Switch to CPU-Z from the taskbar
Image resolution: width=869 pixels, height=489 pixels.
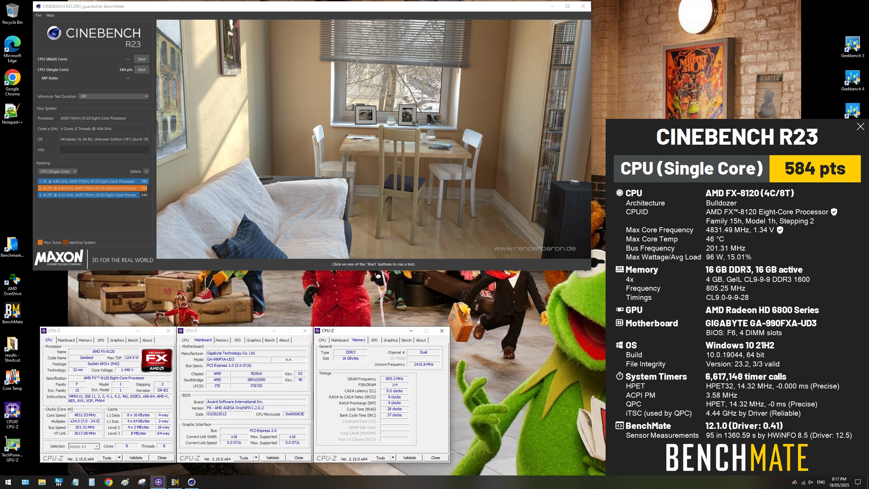pyautogui.click(x=158, y=482)
